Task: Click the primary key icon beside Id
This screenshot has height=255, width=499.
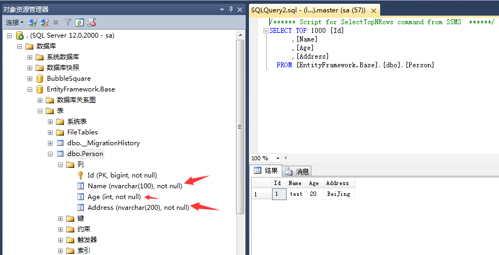Action: coord(81,175)
